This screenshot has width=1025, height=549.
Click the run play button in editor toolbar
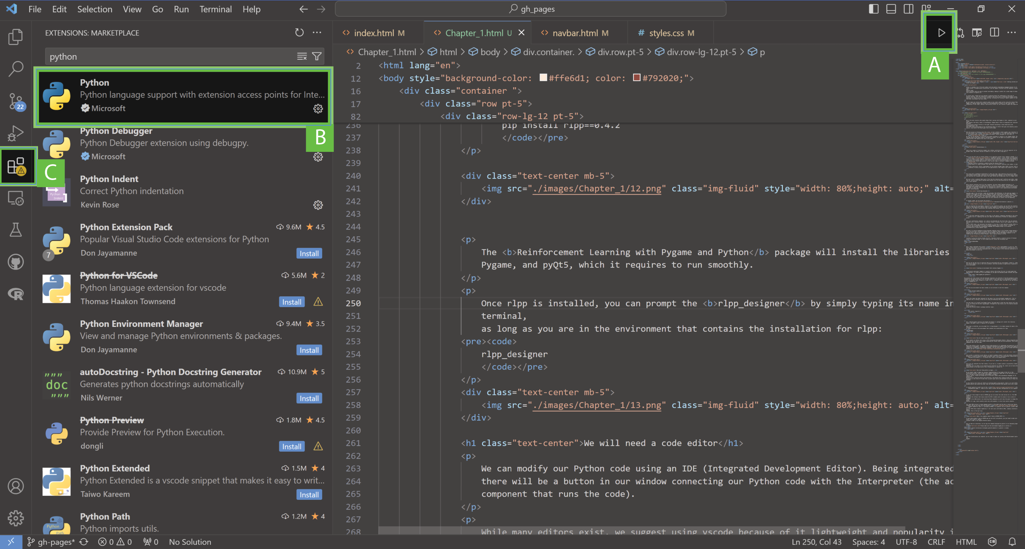pos(941,33)
